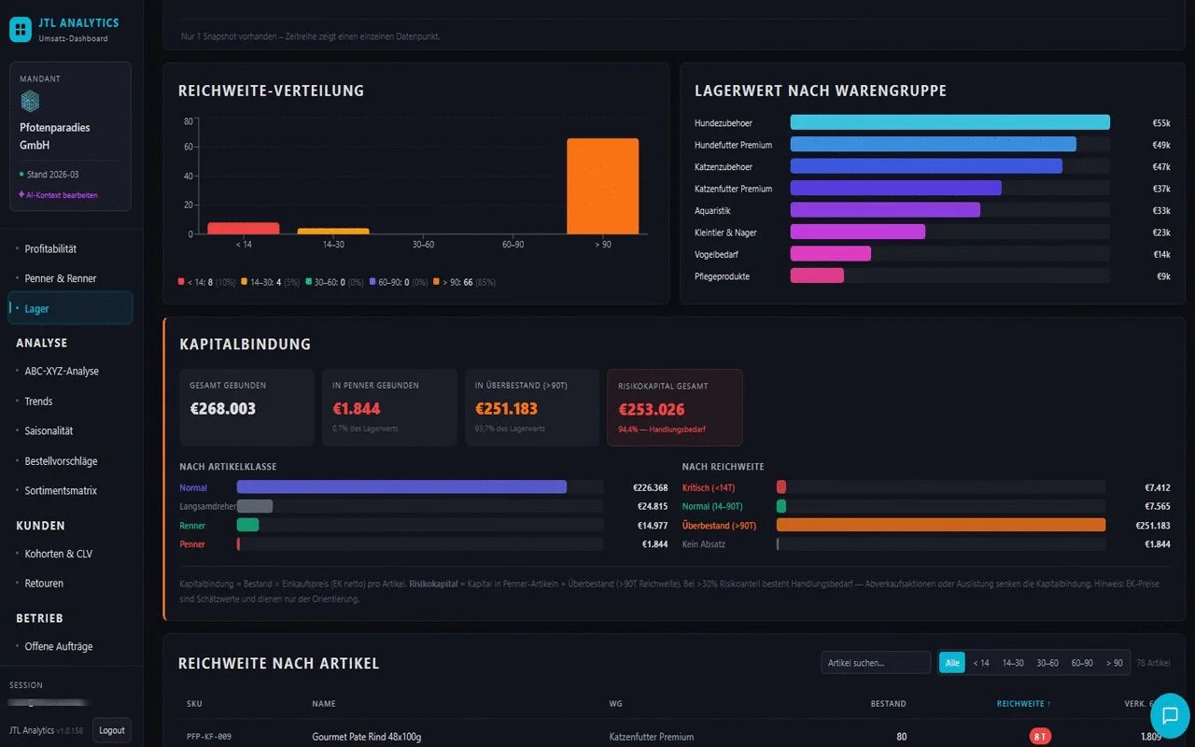Viewport: 1195px width, 747px height.
Task: Click the red '8 T' Reichweite badge
Action: click(1040, 737)
